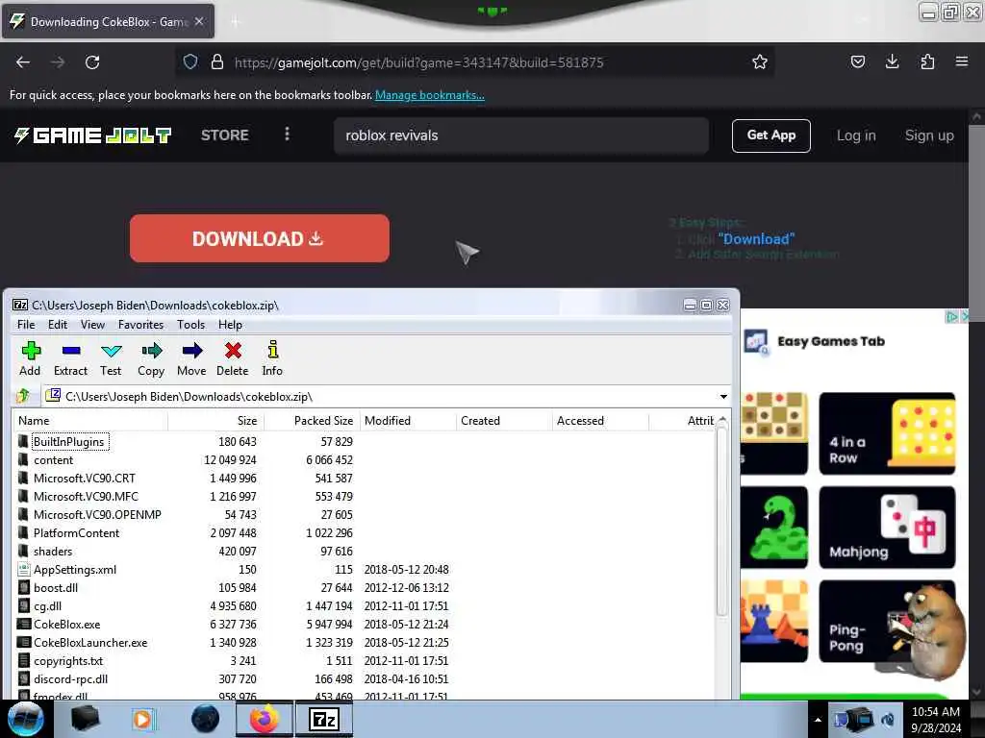Expand the 7-Zip address path dropdown
This screenshot has width=985, height=738.
[x=723, y=397]
